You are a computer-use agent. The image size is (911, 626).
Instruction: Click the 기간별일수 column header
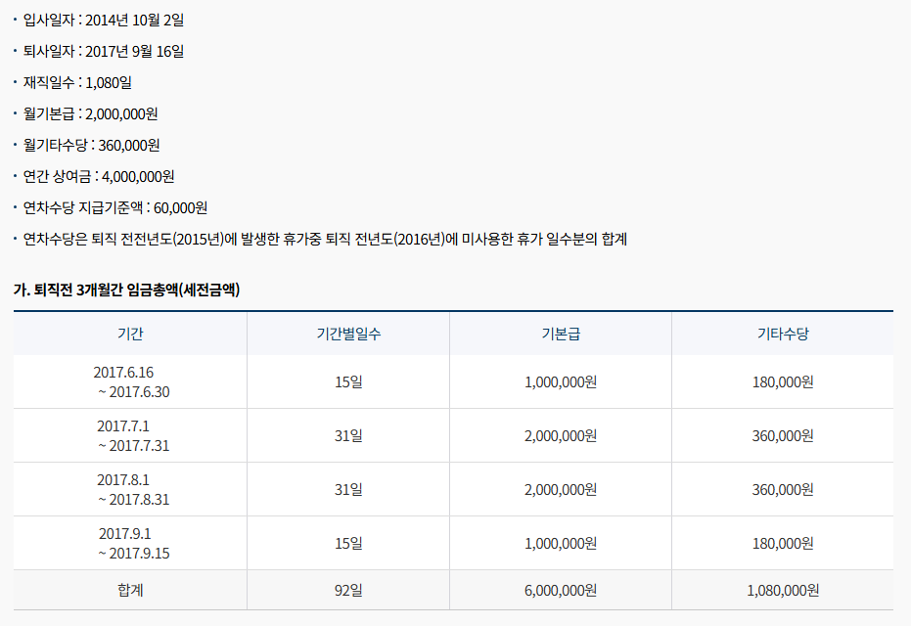pos(348,334)
